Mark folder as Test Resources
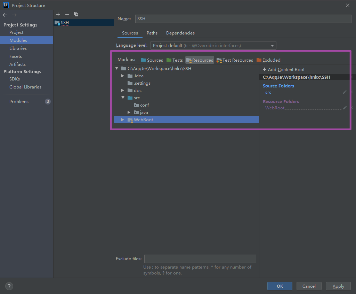The width and height of the screenshot is (356, 294). click(x=235, y=60)
